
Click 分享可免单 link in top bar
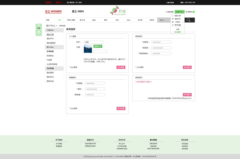pos(170,3)
